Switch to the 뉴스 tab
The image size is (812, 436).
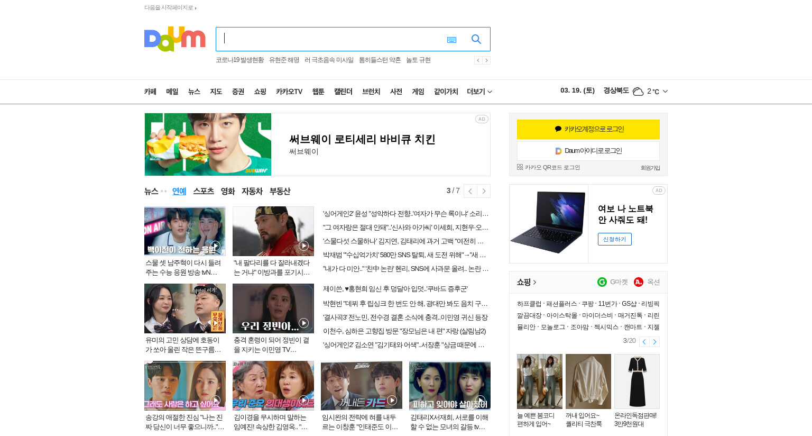pyautogui.click(x=151, y=191)
